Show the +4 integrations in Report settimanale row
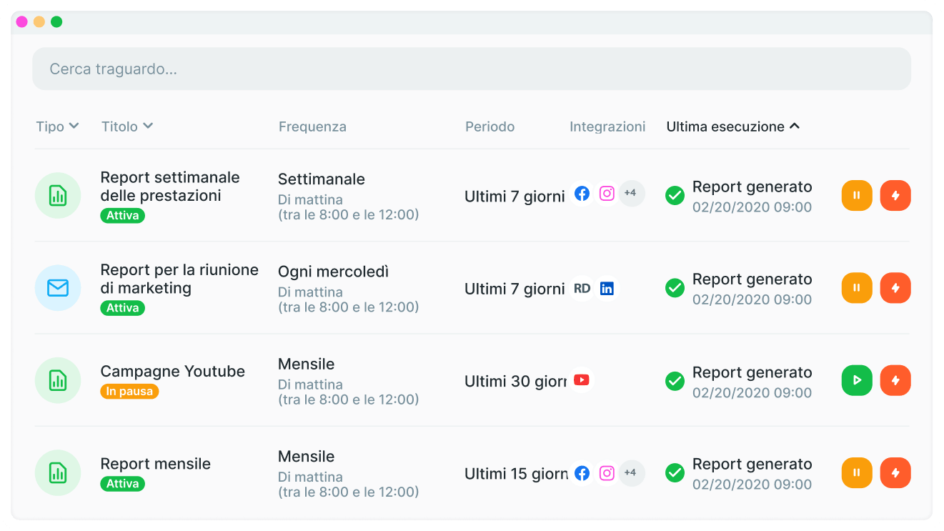The image size is (944, 531). [x=631, y=194]
